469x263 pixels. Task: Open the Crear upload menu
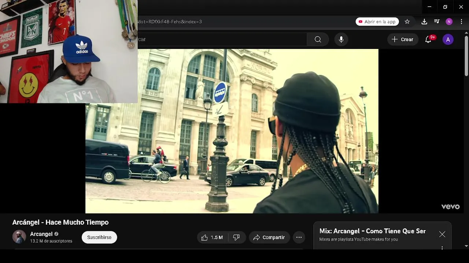pyautogui.click(x=402, y=39)
